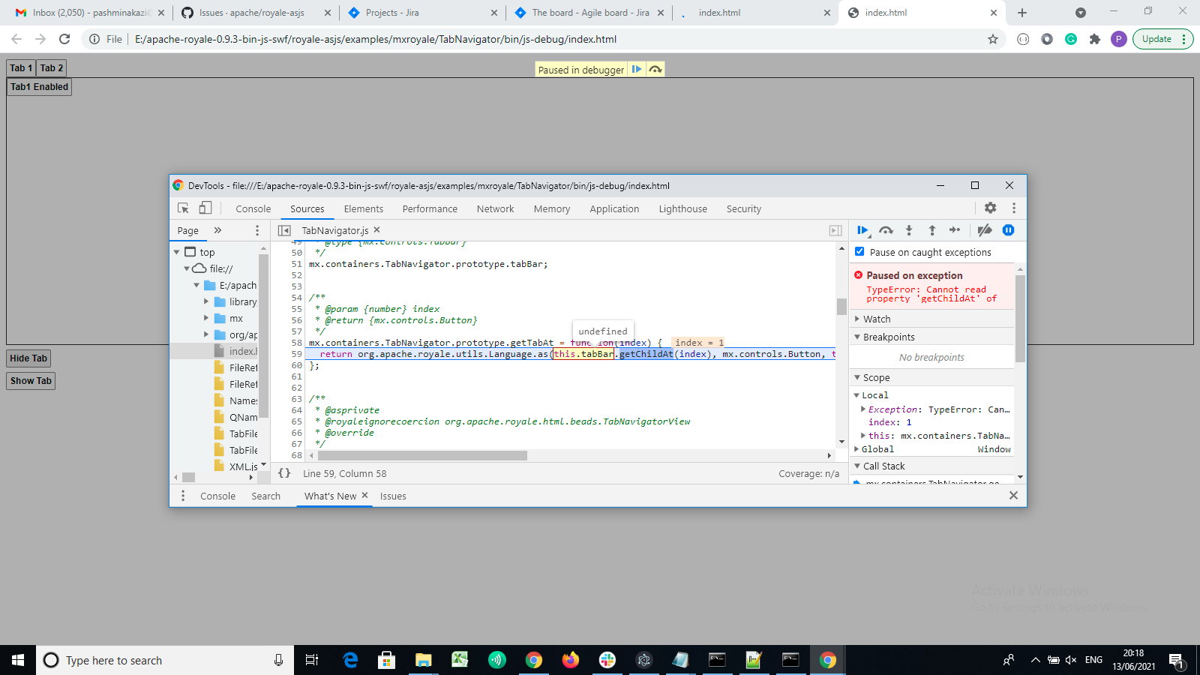
Task: Toggle Pause on caught exceptions checkbox
Action: click(x=859, y=252)
